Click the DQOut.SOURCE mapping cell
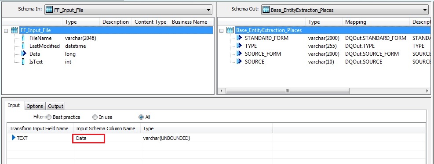Screen dimensions: 434x164 364,61
